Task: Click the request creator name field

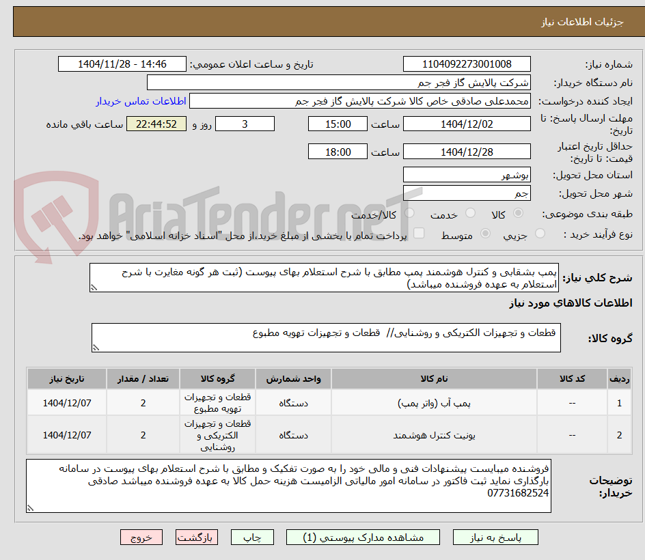Action: [x=360, y=101]
